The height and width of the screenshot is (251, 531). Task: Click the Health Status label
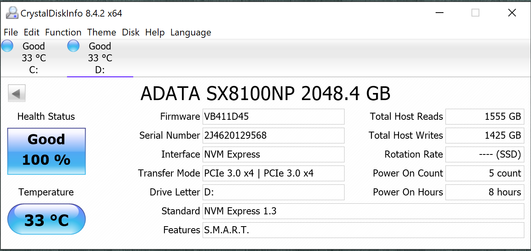tap(46, 117)
